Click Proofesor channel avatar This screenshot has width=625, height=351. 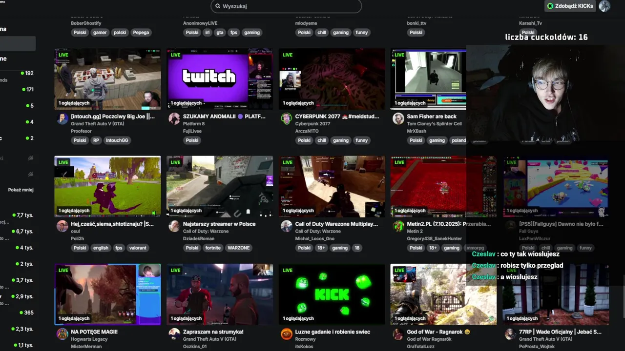62,119
